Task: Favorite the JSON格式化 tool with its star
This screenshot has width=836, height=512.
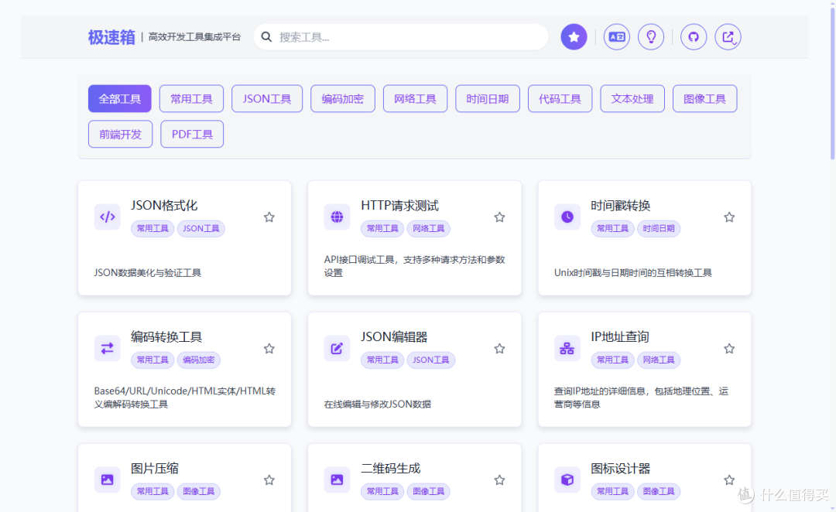Action: point(269,217)
